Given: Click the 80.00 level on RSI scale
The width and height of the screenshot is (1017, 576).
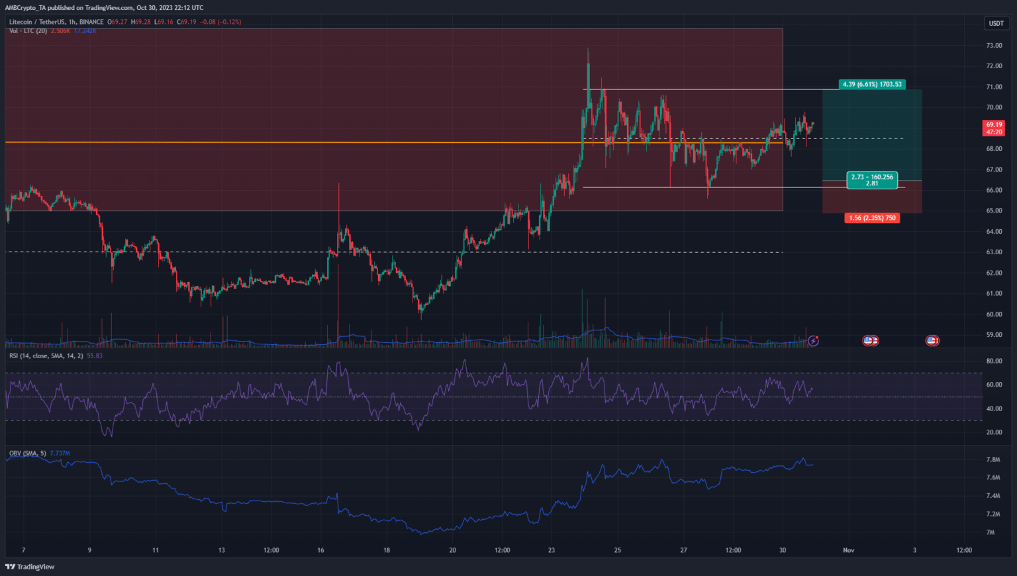Looking at the screenshot, I should click(x=993, y=361).
